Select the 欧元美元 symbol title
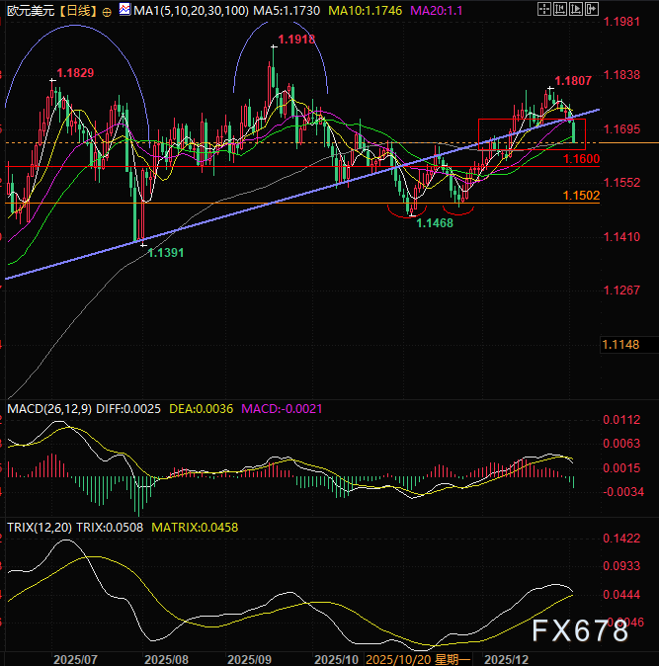659x666 pixels. (x=30, y=11)
